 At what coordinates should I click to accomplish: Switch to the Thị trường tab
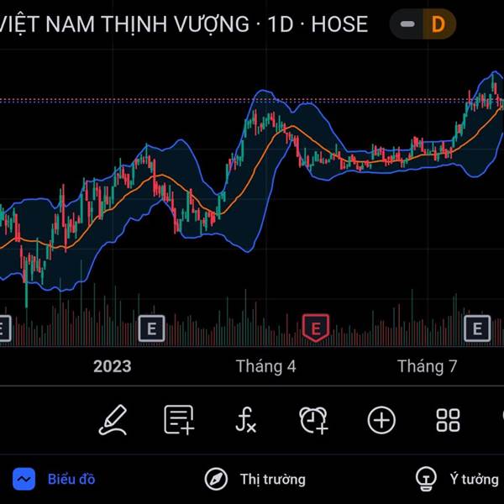pyautogui.click(x=272, y=480)
